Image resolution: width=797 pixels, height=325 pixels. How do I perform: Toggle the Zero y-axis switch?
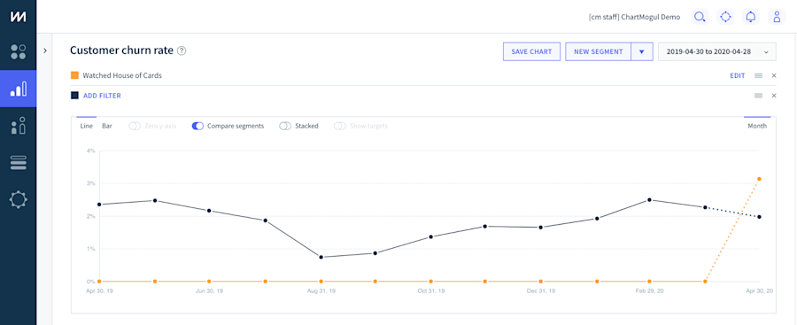[x=135, y=126]
